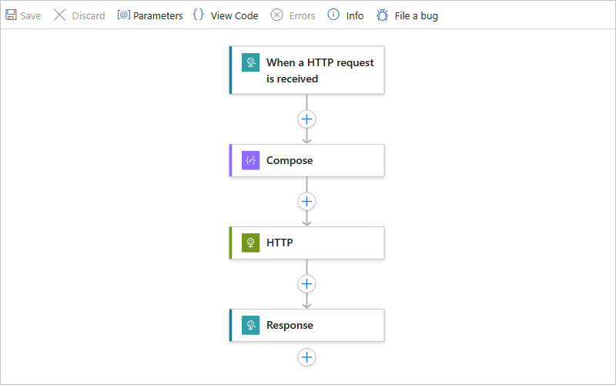Click the View Code label
Image resolution: width=616 pixels, height=385 pixels.
pyautogui.click(x=234, y=15)
